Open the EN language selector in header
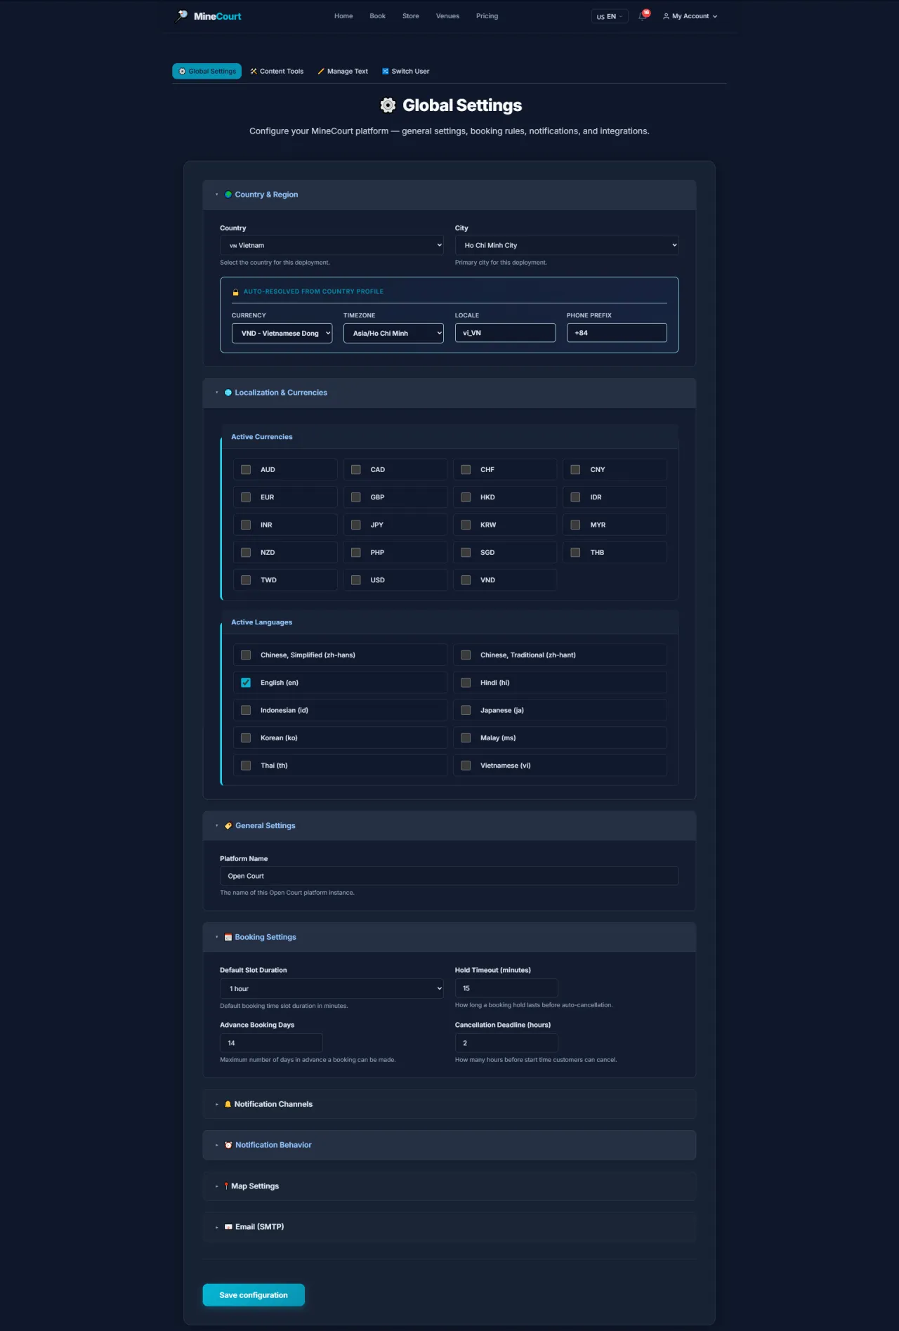Screen dimensions: 899x1331 (610, 16)
